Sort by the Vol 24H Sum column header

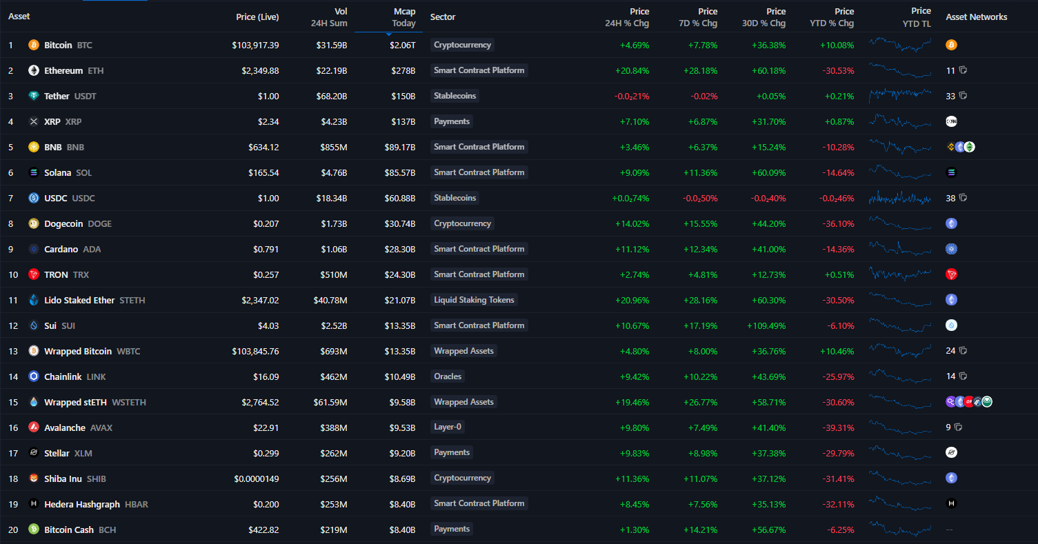[x=329, y=17]
